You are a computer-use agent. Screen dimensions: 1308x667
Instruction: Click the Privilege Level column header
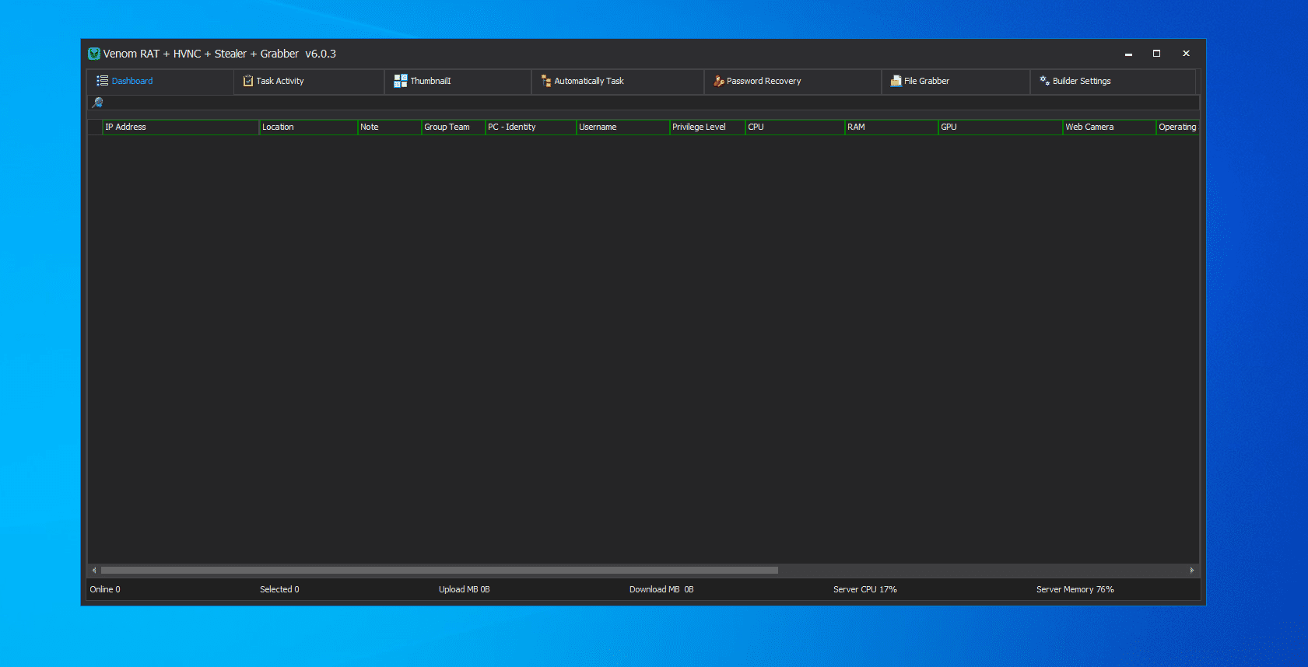[x=707, y=127]
